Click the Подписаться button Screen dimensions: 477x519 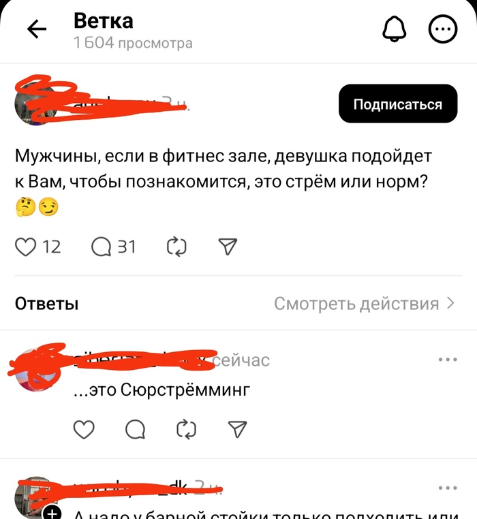click(x=398, y=104)
